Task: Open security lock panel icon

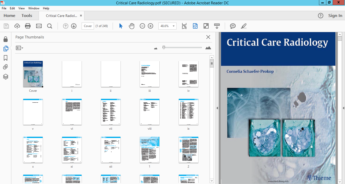Action: coord(6,39)
